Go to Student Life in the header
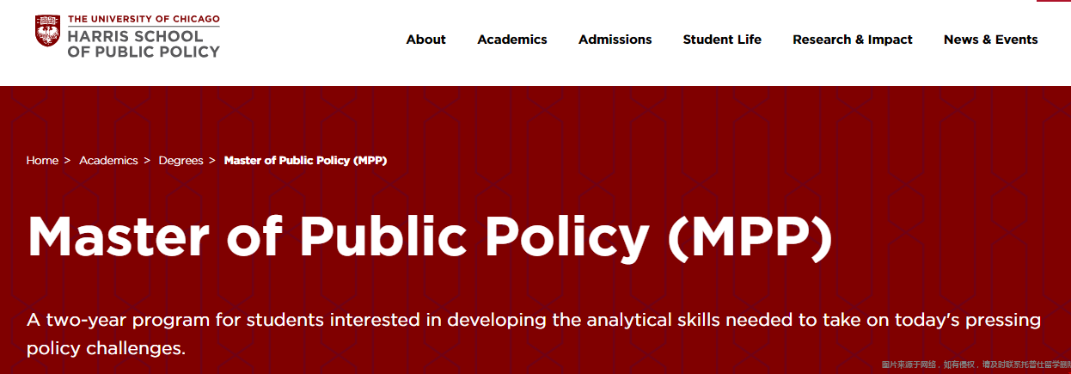Image resolution: width=1071 pixels, height=374 pixels. coord(722,40)
